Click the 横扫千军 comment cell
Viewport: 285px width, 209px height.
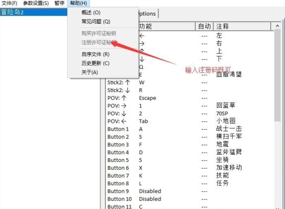(x=229, y=136)
